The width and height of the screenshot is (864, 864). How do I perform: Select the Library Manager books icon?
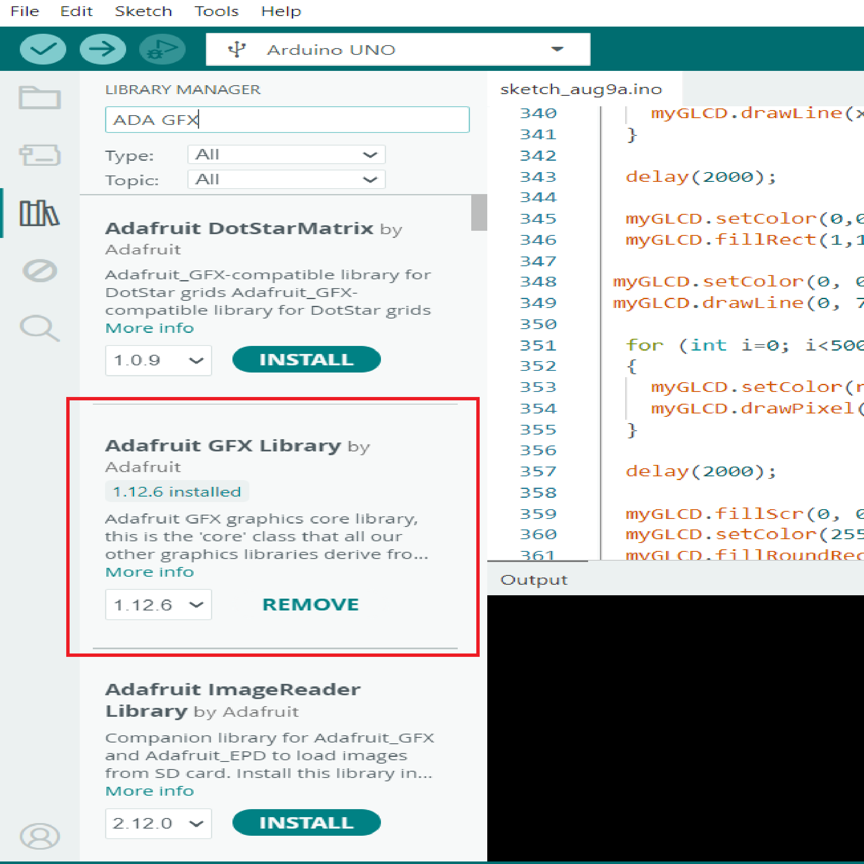coord(39,213)
